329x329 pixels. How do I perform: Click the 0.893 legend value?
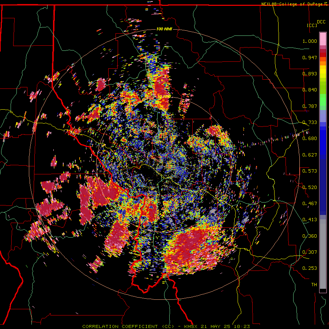pyautogui.click(x=310, y=73)
